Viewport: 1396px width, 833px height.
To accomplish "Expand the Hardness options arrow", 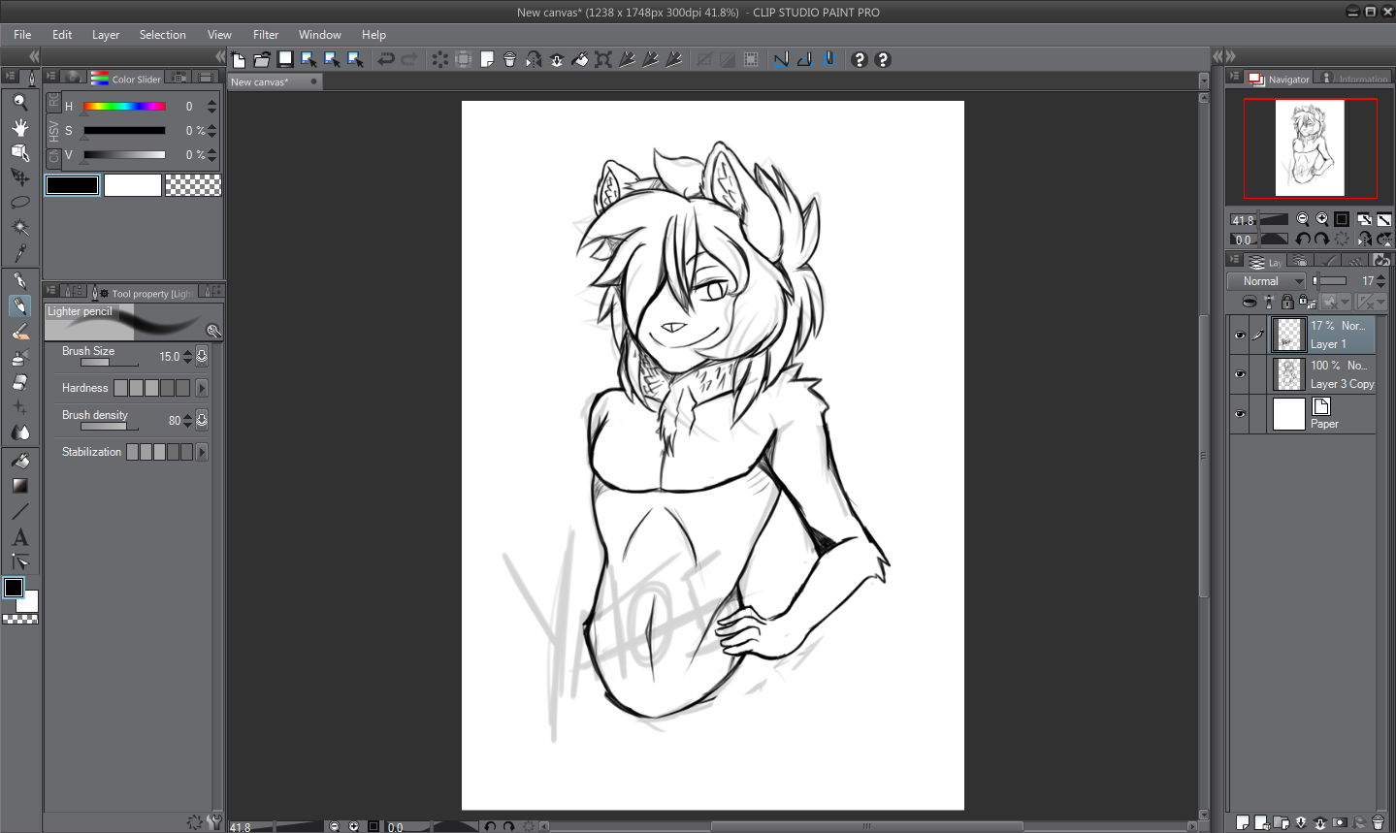I will (202, 388).
